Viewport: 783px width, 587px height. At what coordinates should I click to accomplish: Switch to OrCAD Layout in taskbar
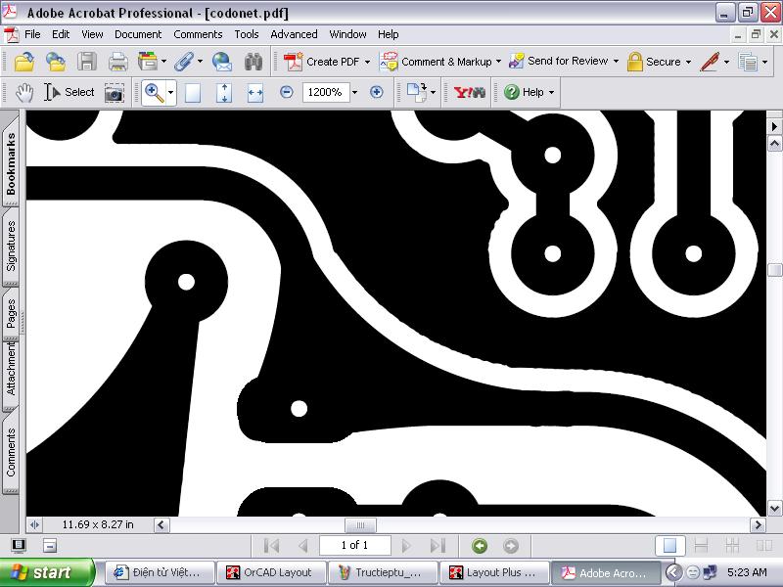268,572
